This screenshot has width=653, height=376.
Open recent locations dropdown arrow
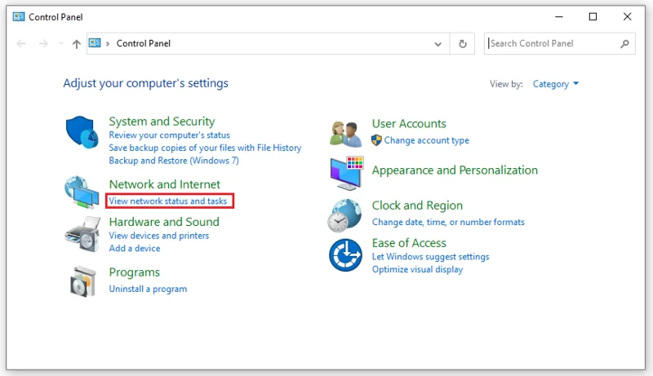[x=61, y=43]
